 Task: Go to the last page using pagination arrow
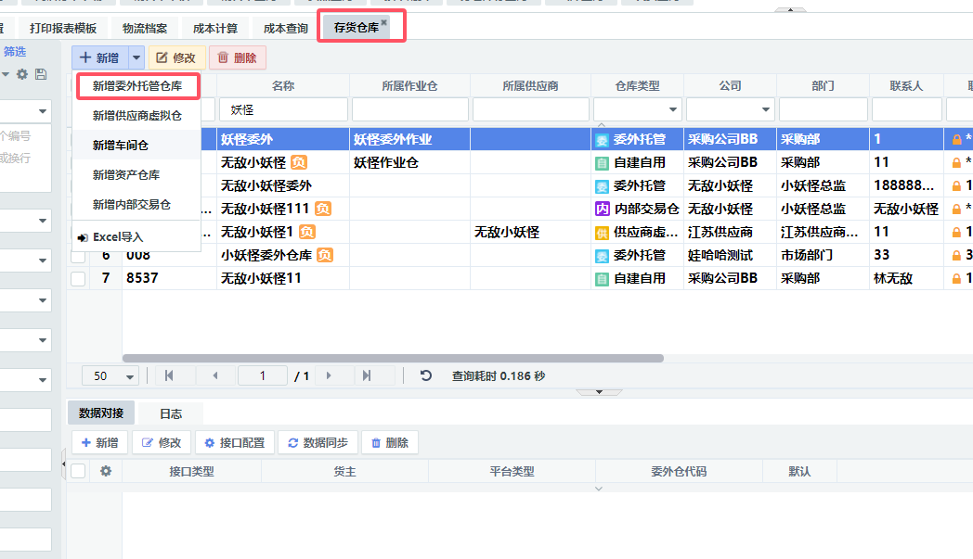[x=367, y=375]
